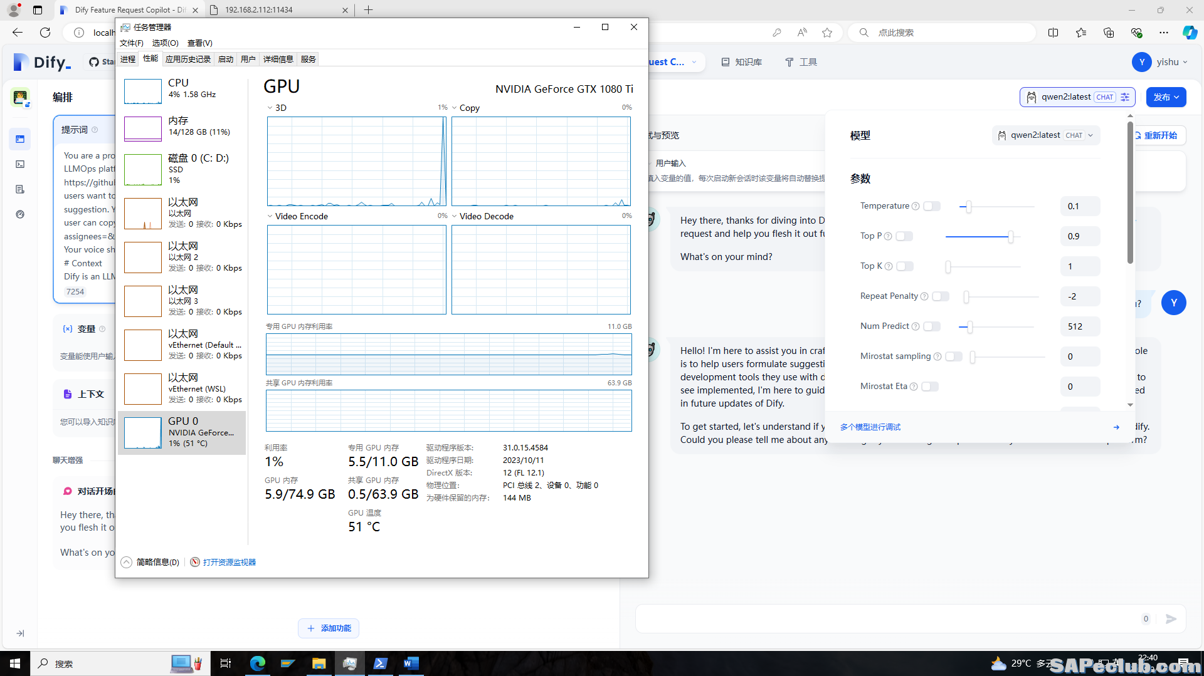
Task: Select CPU in the performance list
Action: pos(182,88)
